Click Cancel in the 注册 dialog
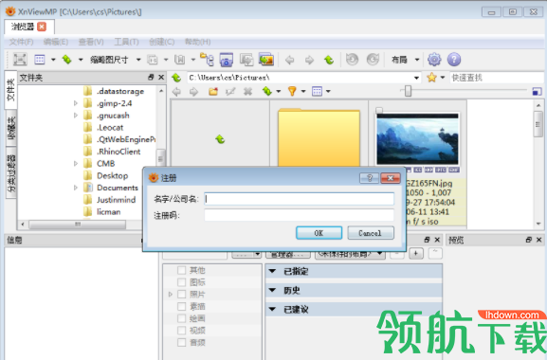This screenshot has height=360, width=547. (x=371, y=233)
